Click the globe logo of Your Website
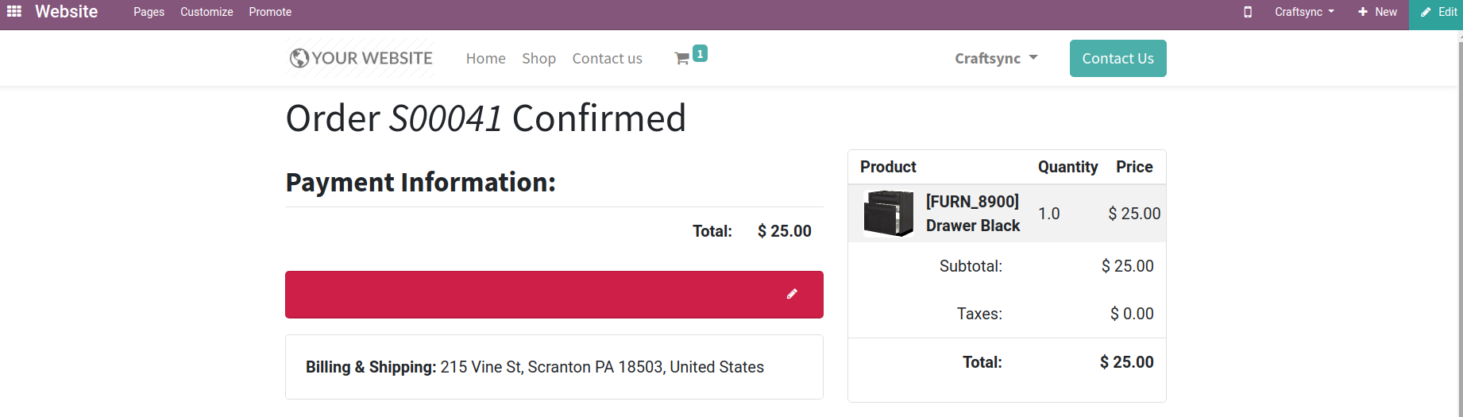The width and height of the screenshot is (1463, 417). pyautogui.click(x=299, y=58)
